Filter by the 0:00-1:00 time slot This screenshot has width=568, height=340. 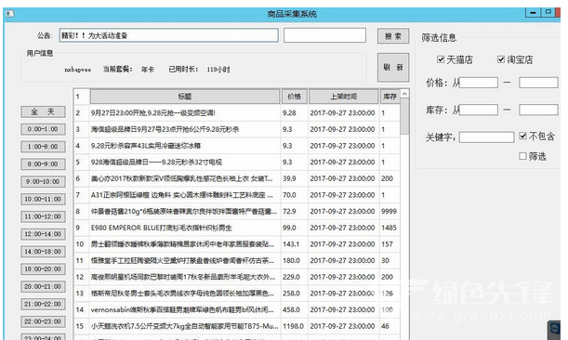tap(43, 129)
